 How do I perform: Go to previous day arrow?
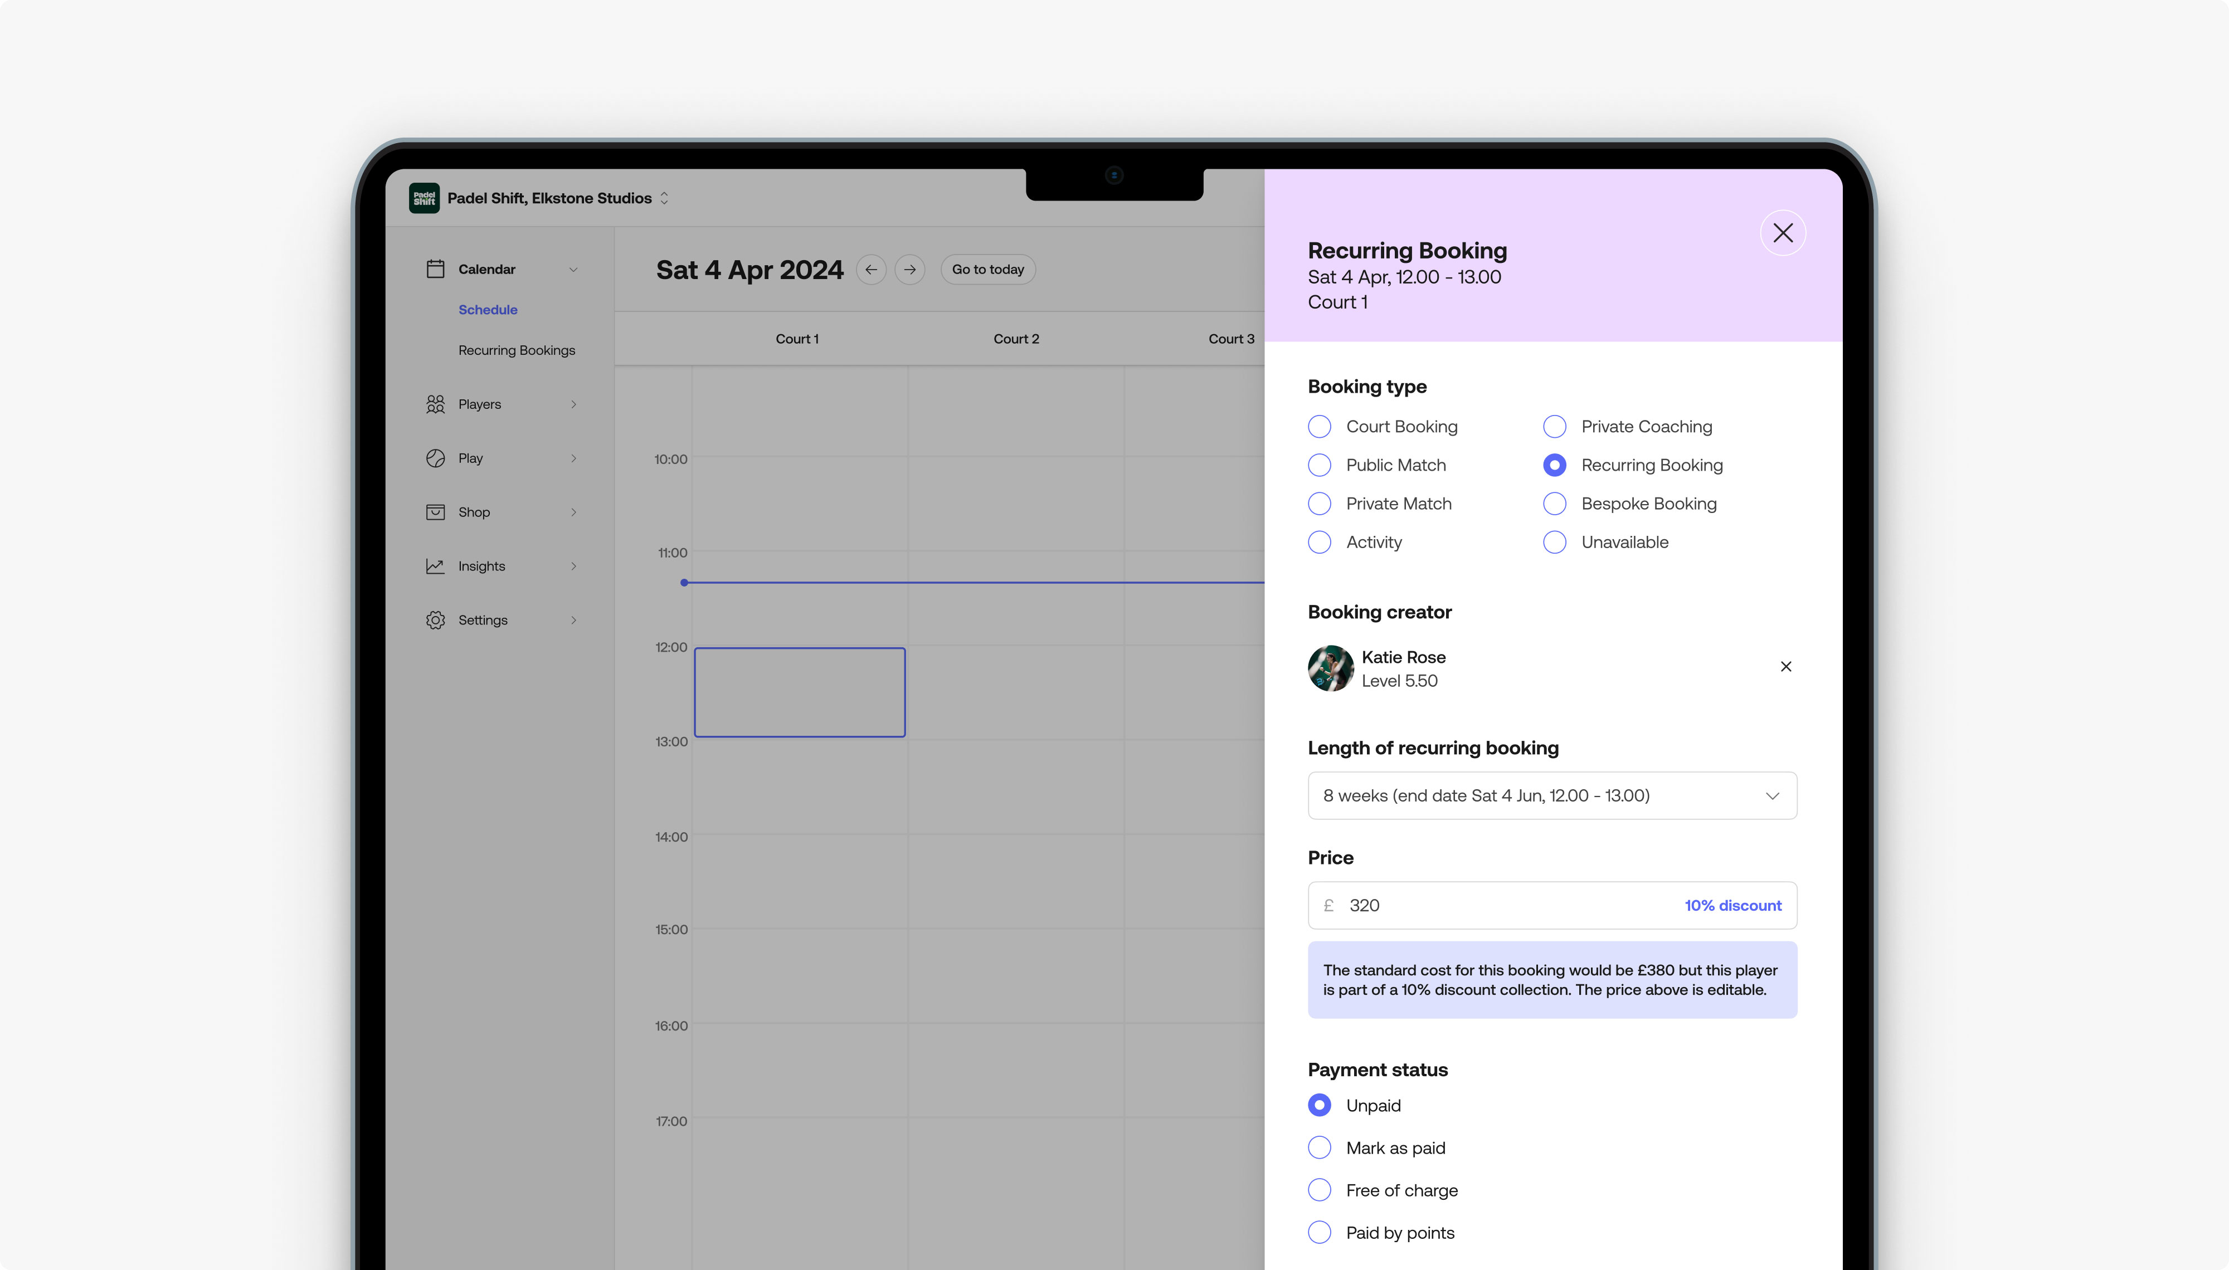pos(870,270)
